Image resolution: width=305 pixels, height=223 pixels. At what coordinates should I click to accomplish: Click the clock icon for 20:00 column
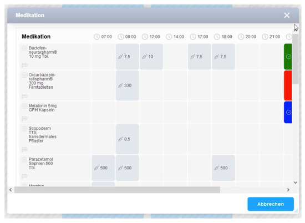pos(241,37)
